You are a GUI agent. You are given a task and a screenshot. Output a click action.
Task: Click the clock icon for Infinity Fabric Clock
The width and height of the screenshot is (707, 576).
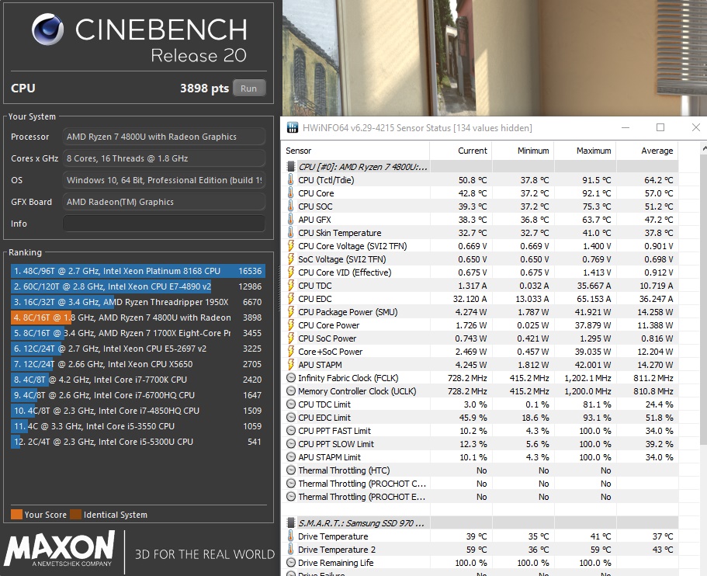click(291, 378)
